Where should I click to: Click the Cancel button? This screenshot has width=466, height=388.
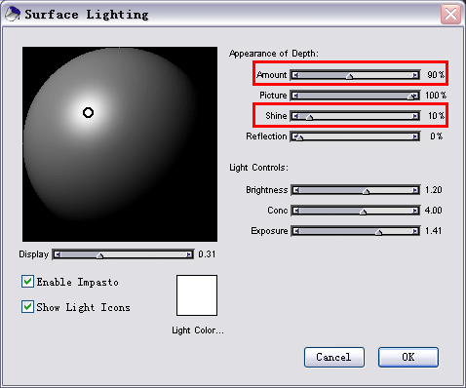[x=334, y=357]
